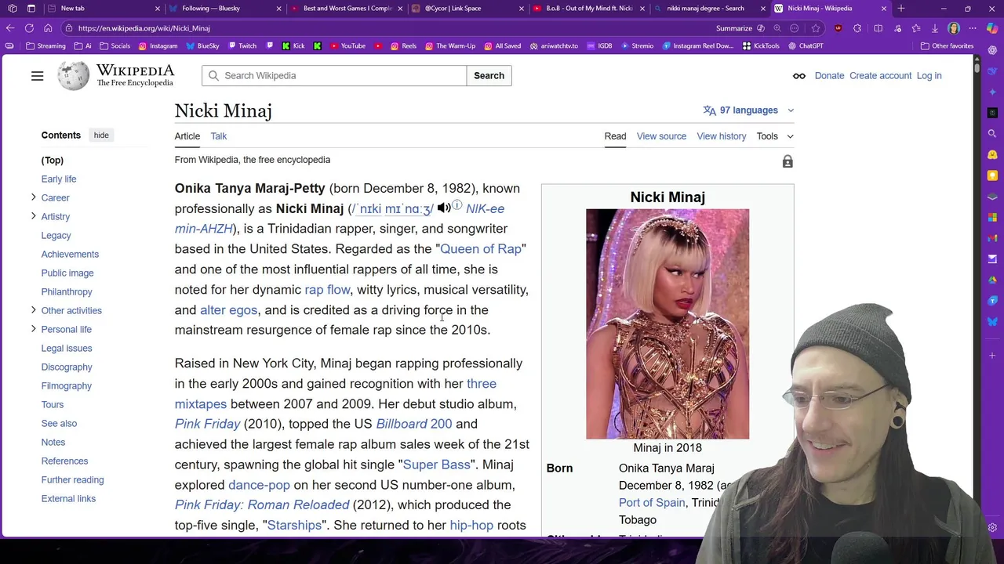The image size is (1004, 564).
Task: Open the Pink Friday album link
Action: (207, 424)
